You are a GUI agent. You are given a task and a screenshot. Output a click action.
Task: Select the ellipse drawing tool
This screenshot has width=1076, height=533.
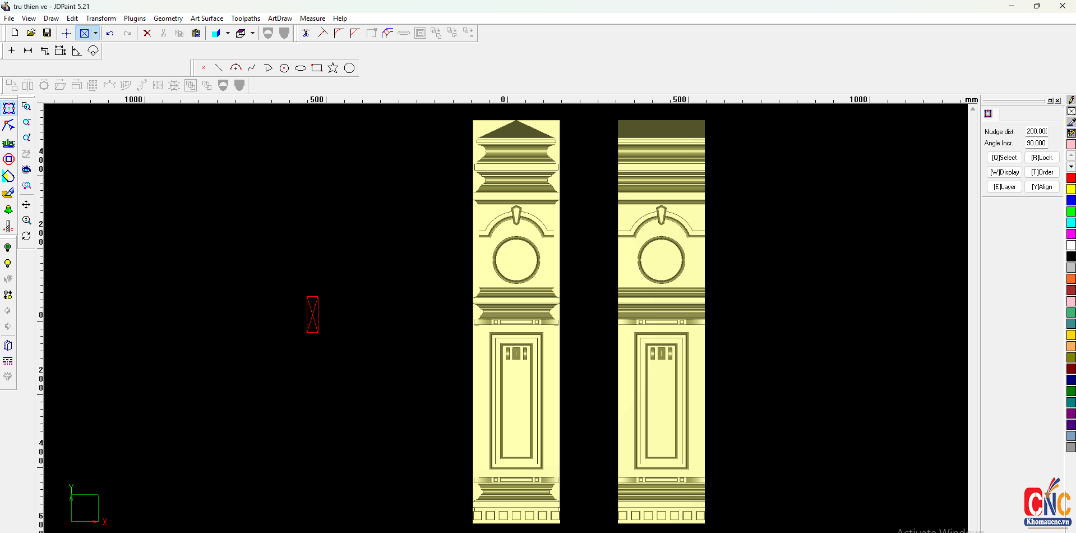pos(301,68)
